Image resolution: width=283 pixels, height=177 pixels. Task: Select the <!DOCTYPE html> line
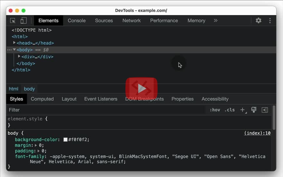(x=32, y=30)
